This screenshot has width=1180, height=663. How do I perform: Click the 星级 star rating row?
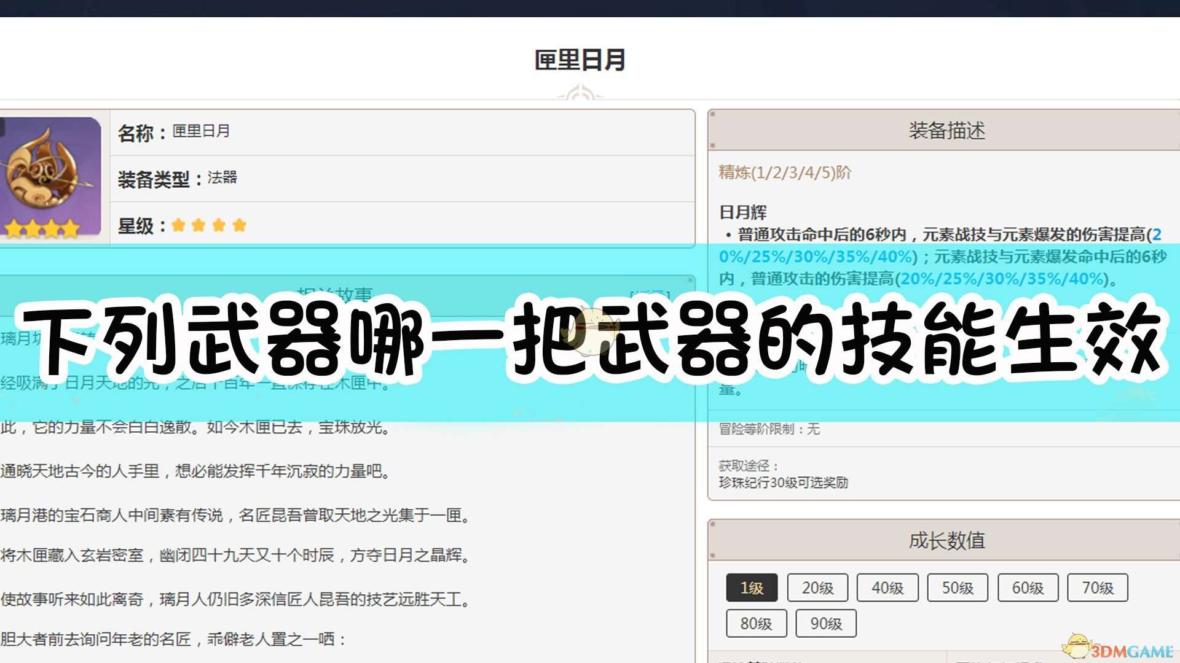click(403, 225)
